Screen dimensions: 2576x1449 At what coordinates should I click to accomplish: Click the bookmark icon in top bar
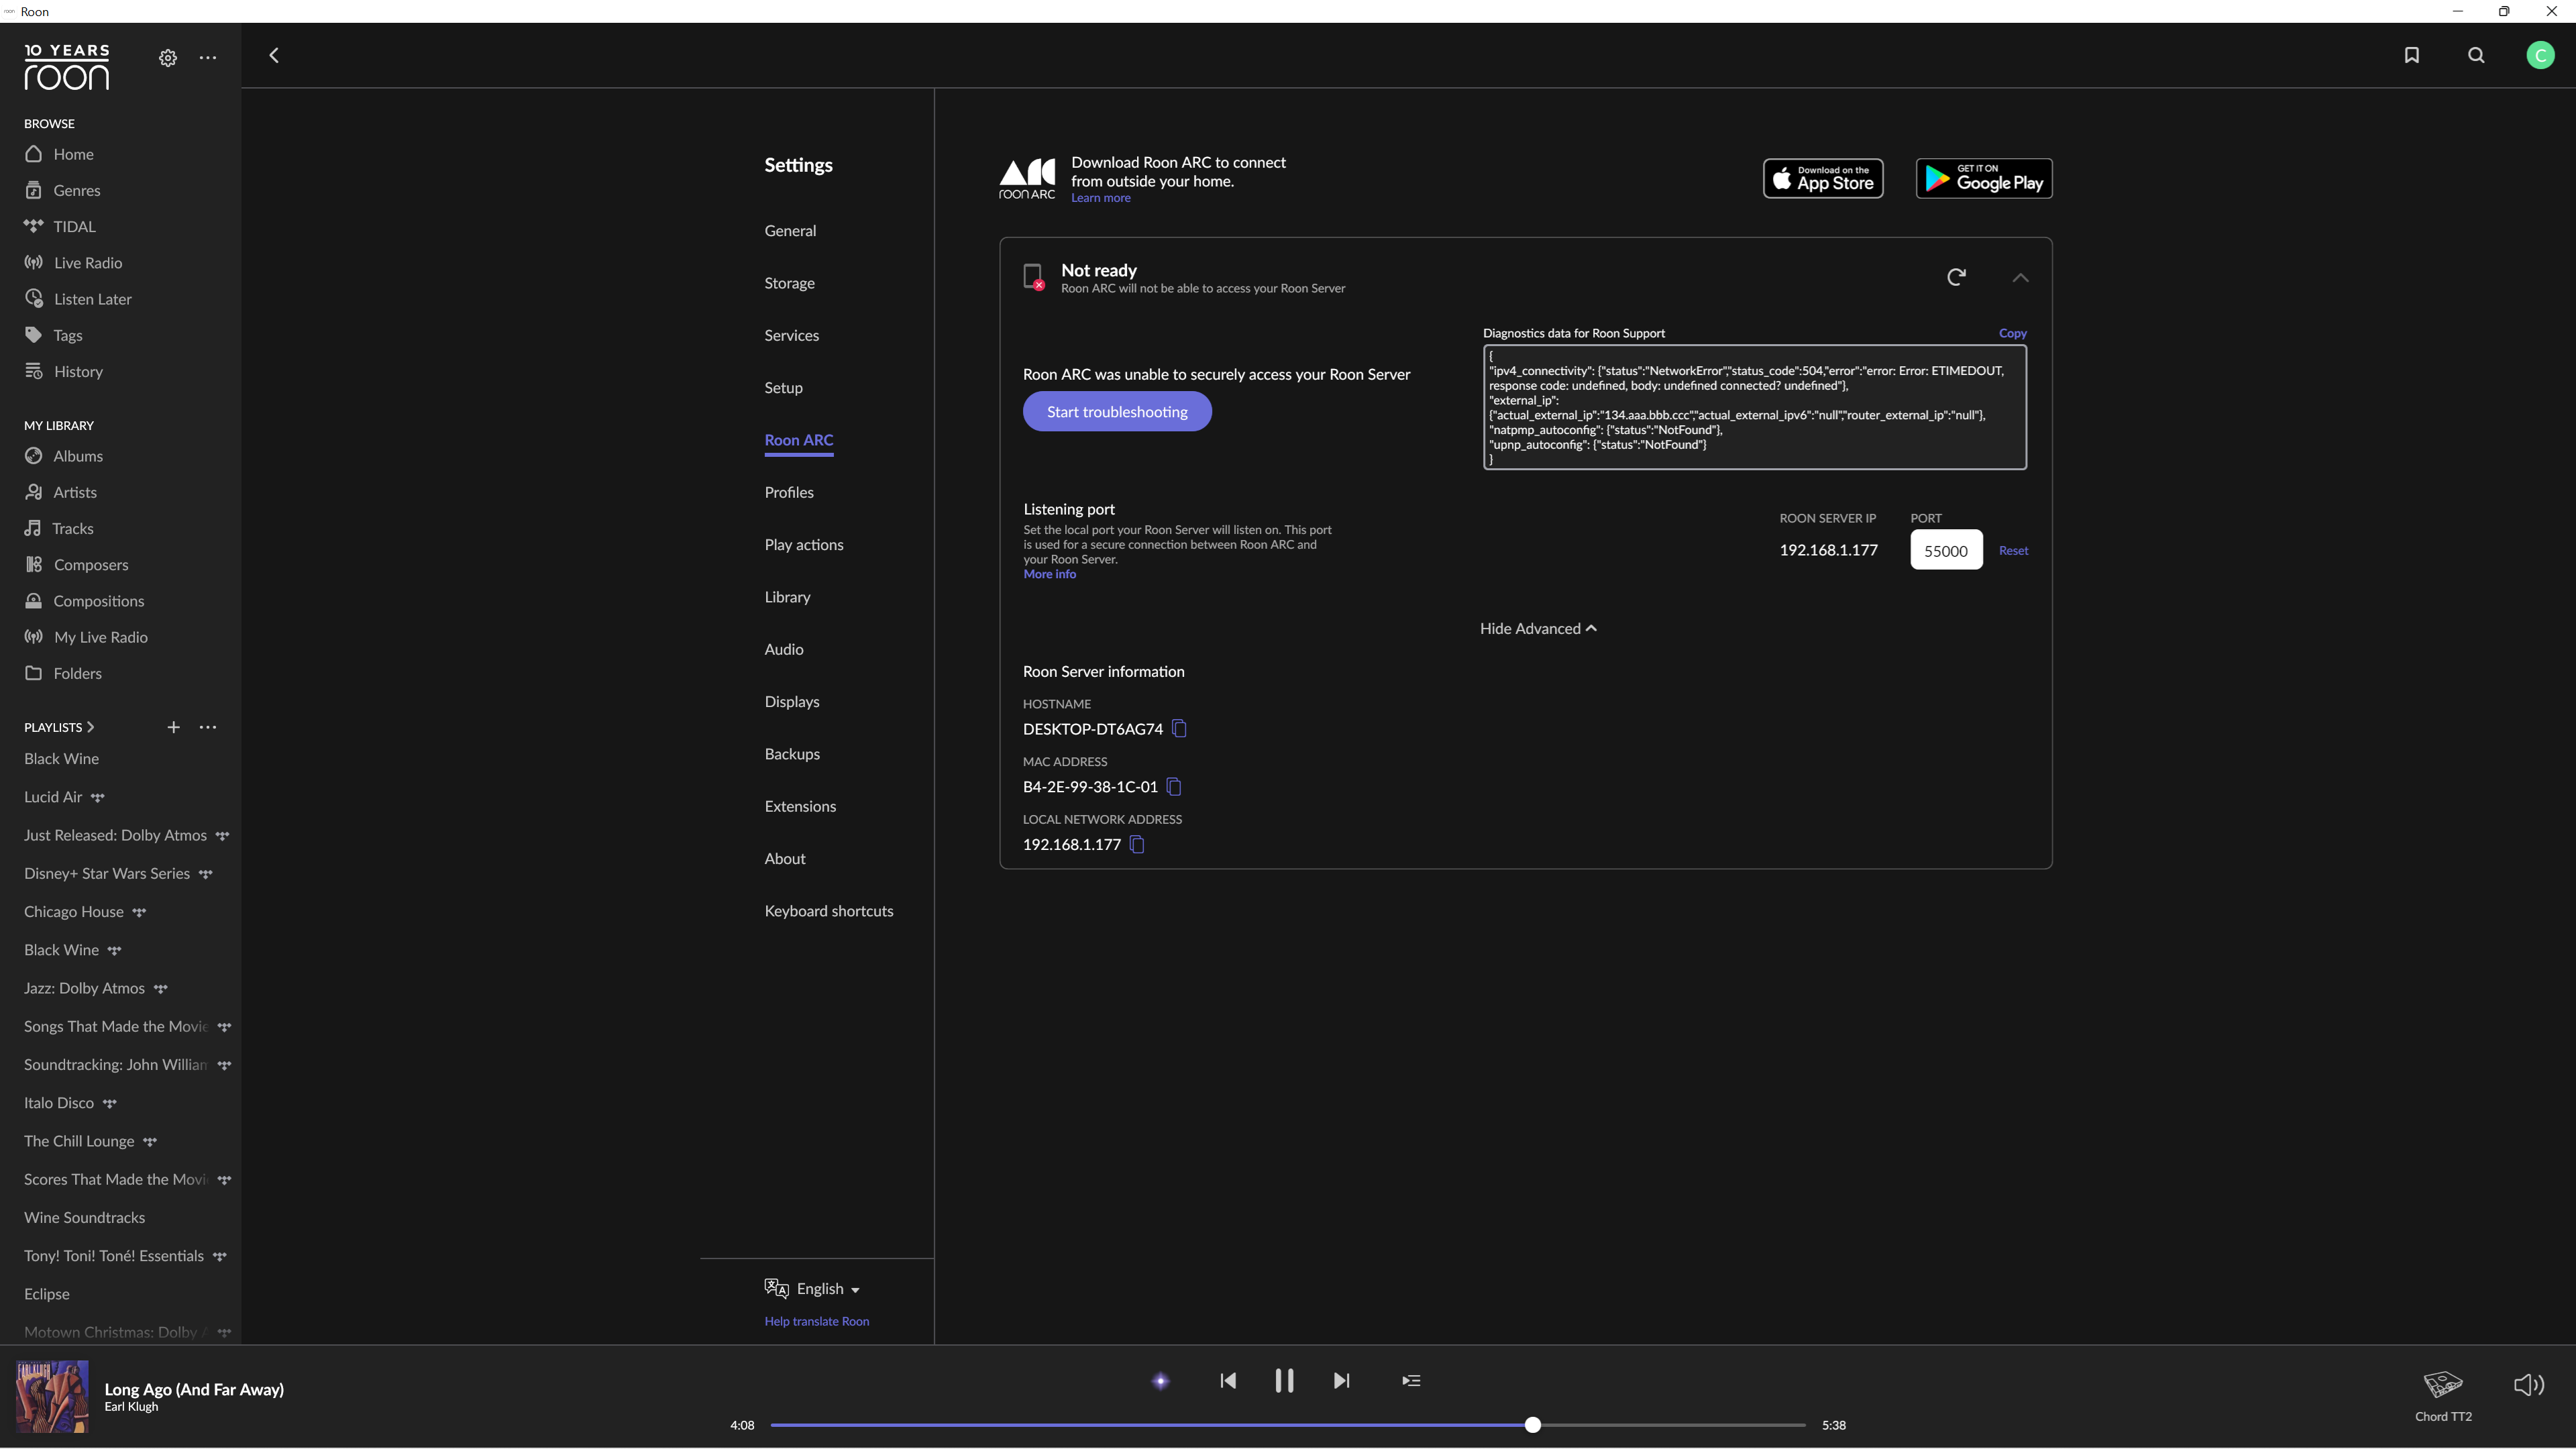click(x=2411, y=55)
